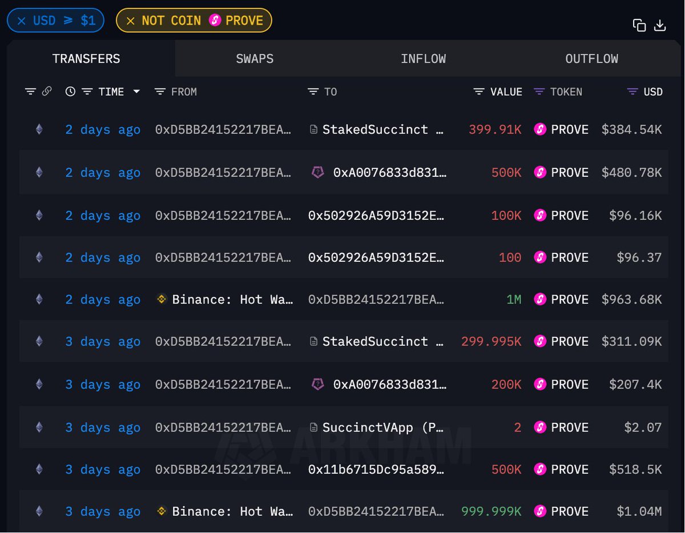Open the TOKEN column filter

[x=539, y=91]
